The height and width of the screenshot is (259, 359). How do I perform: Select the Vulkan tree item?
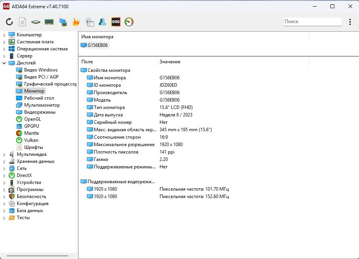[x=31, y=140]
